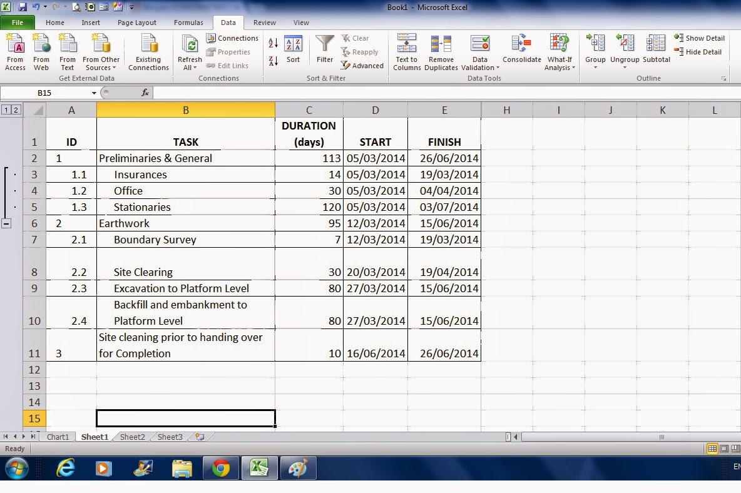Switch to the Review ribbon tab
The width and height of the screenshot is (741, 493).
tap(265, 23)
